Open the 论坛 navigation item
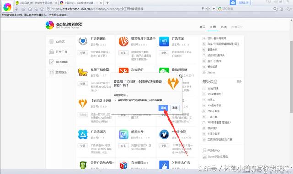293x174 pixels. click(223, 26)
